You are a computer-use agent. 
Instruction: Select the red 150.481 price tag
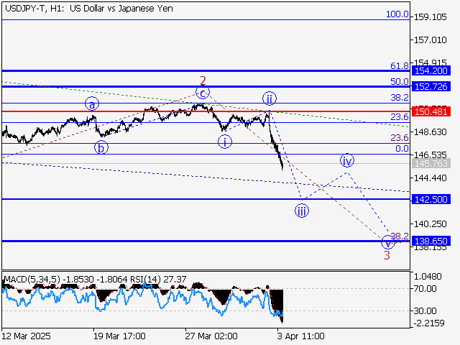(431, 111)
